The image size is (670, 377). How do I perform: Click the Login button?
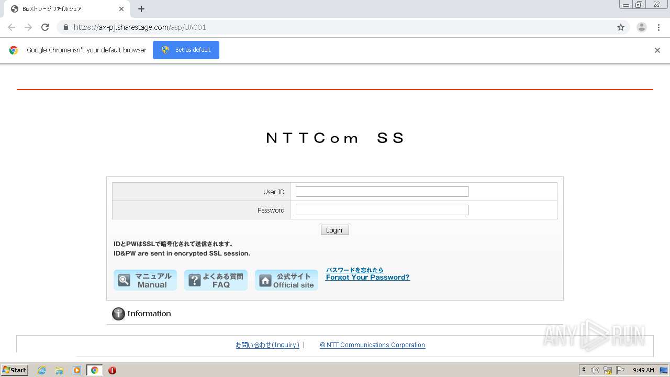coord(335,230)
